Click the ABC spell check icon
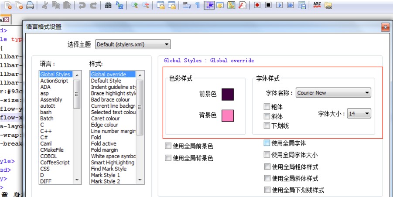393x197 pixels. click(317, 5)
